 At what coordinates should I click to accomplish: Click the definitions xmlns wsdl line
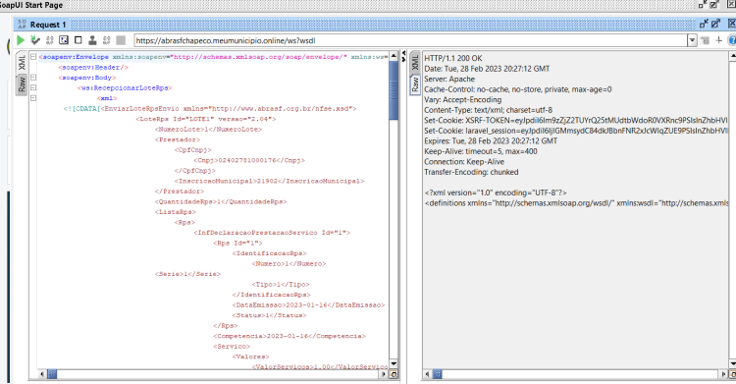tap(576, 203)
